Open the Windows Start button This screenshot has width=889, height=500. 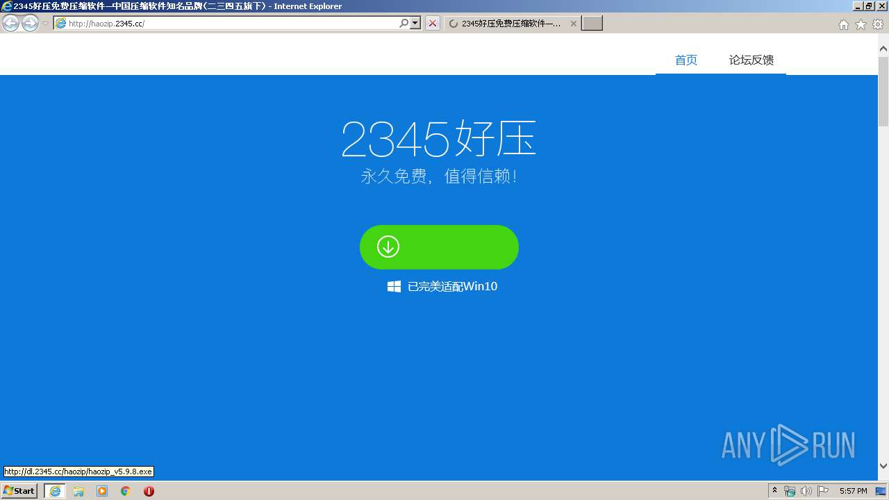tap(19, 491)
